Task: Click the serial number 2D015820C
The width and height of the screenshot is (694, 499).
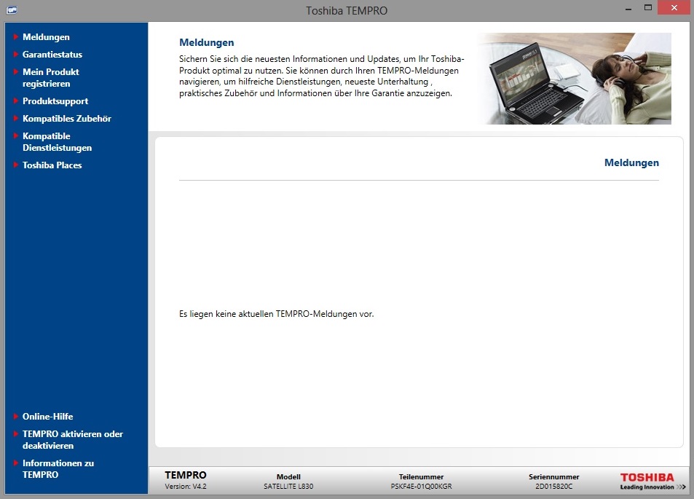Action: pyautogui.click(x=553, y=486)
